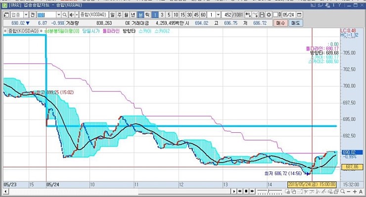Click the rewind playback icon
Screen dimensions: 366x197
(x=240, y=191)
